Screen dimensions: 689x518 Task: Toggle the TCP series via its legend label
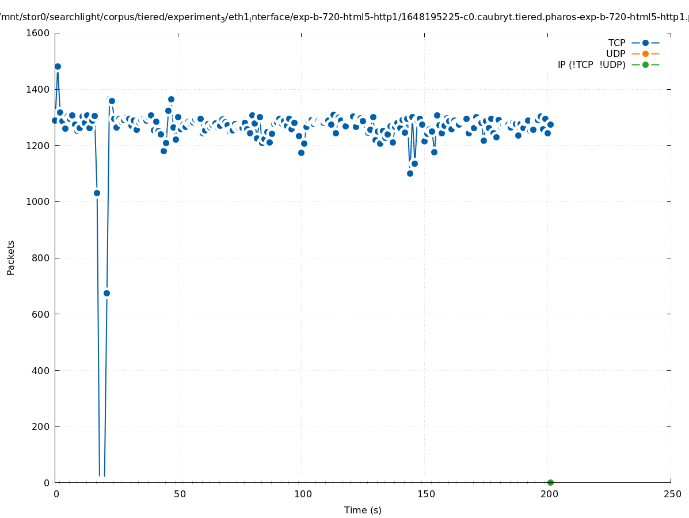(616, 43)
